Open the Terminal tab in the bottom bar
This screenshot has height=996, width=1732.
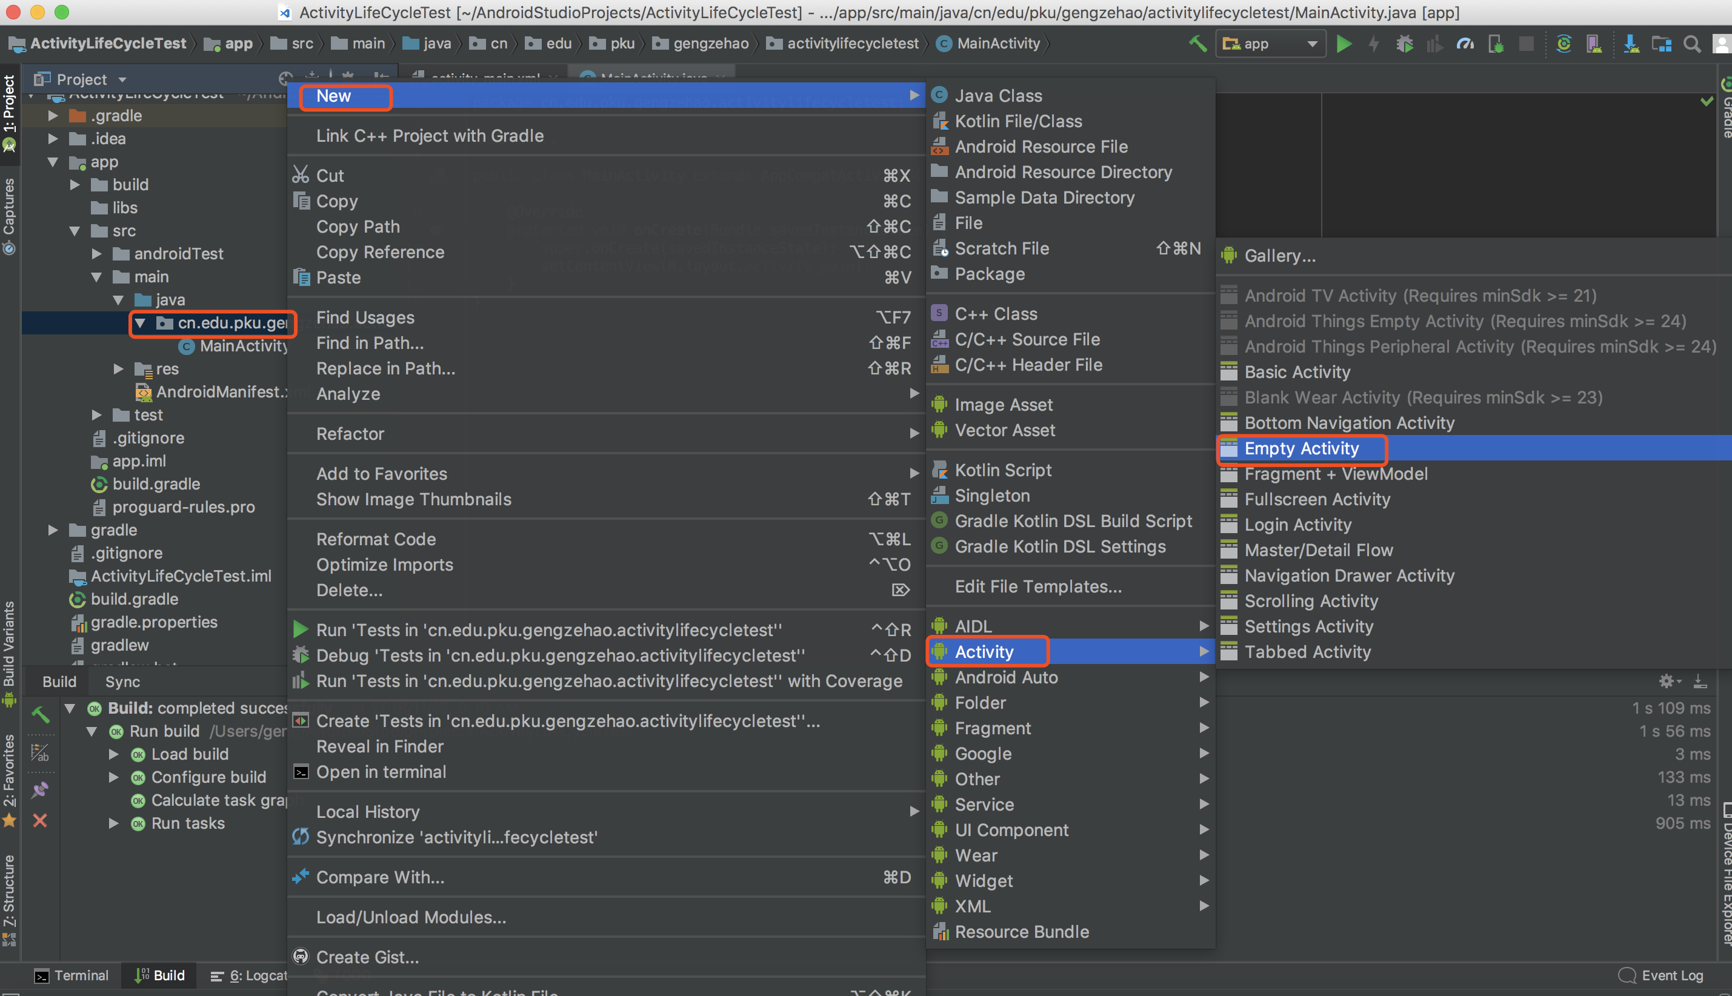(72, 975)
